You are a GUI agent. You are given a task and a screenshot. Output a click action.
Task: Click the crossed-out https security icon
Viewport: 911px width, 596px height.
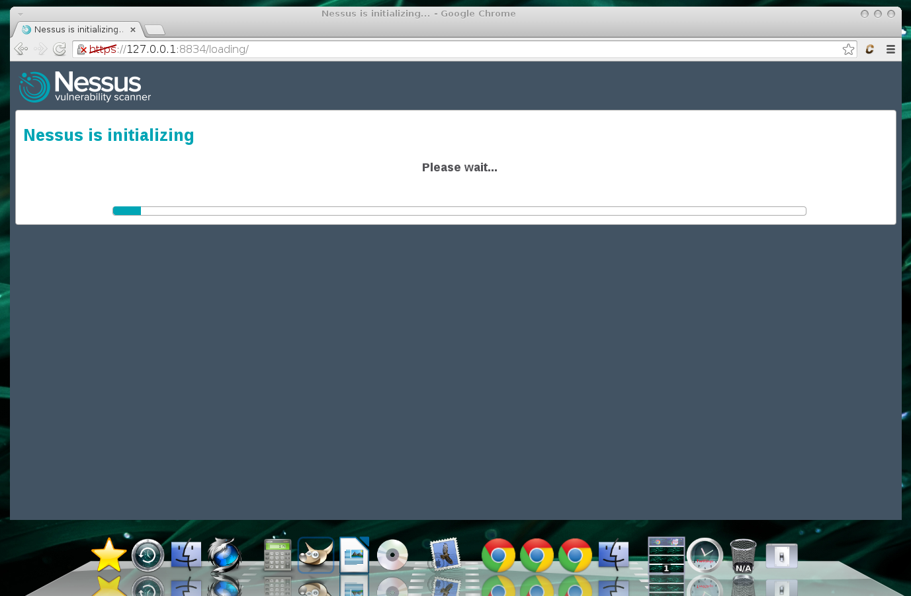click(82, 49)
